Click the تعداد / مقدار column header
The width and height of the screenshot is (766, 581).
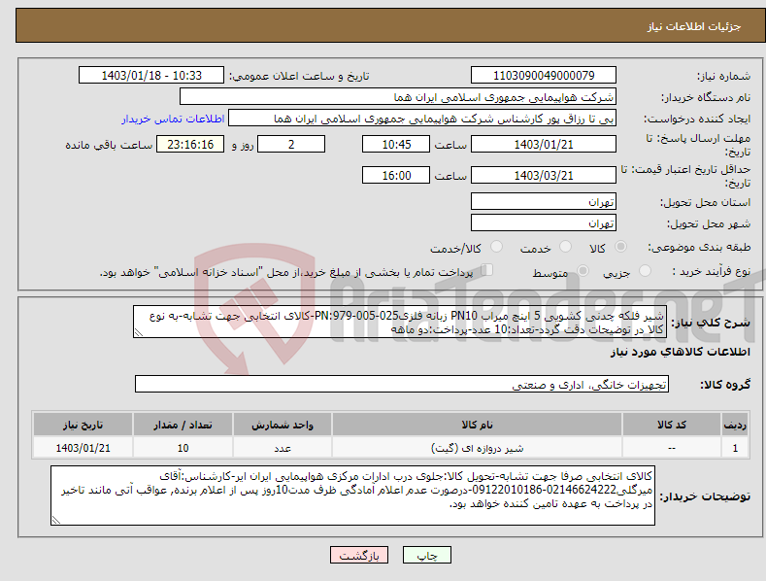[x=183, y=425]
